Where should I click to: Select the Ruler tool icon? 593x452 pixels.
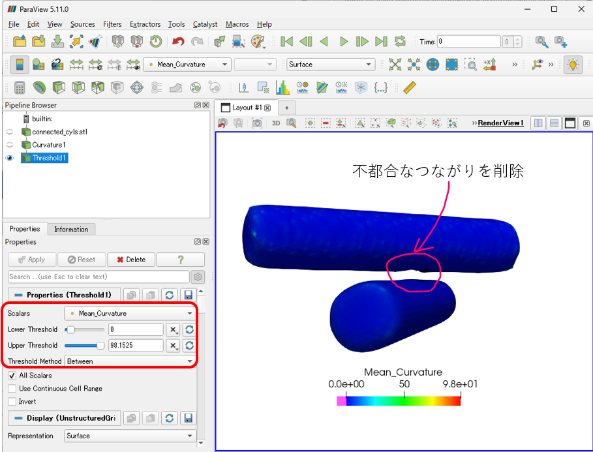409,87
